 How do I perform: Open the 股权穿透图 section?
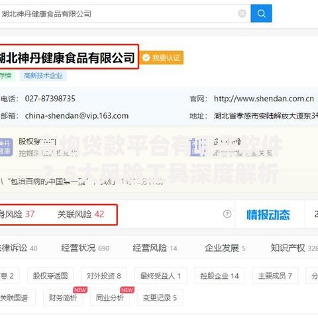pyautogui.click(x=50, y=276)
